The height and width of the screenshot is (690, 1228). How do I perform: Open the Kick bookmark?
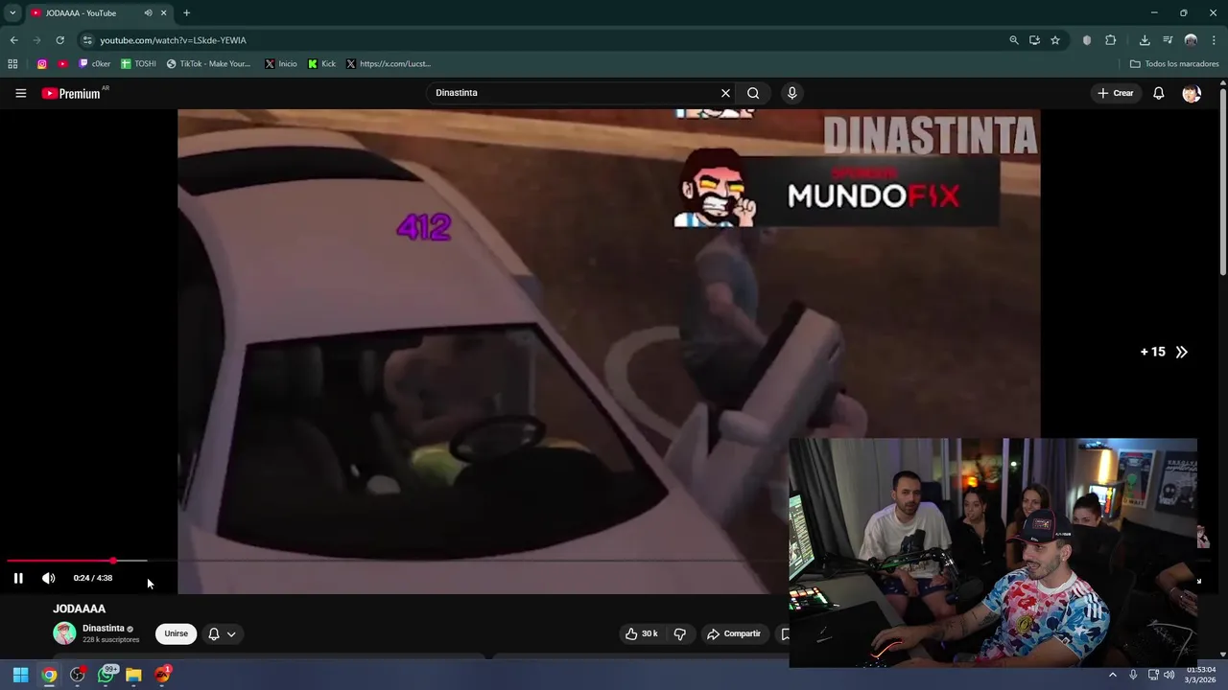[321, 64]
